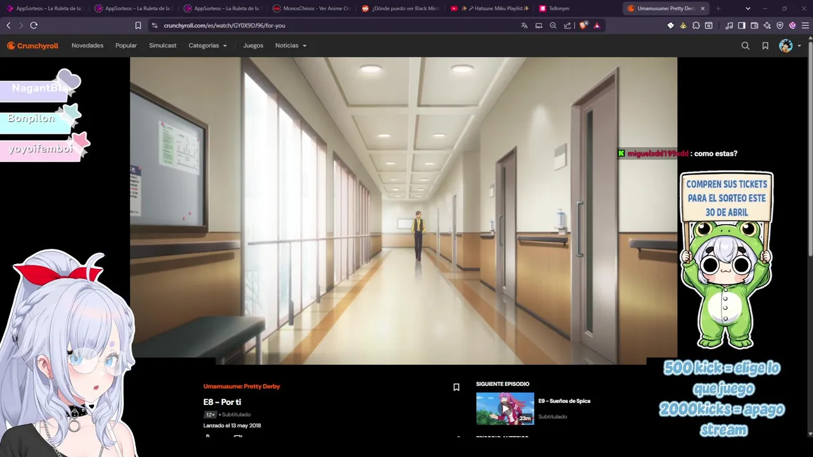Image resolution: width=813 pixels, height=457 pixels.
Task: Switch to the MonosChinos tab
Action: coord(312,8)
